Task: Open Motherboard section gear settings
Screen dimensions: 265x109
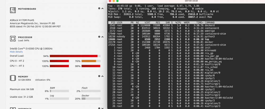Action: [x=99, y=8]
